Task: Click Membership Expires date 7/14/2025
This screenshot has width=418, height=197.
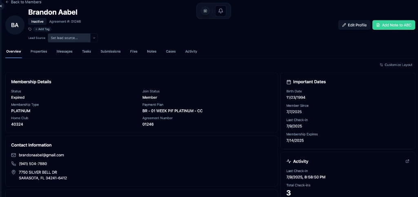Action: 295,141
